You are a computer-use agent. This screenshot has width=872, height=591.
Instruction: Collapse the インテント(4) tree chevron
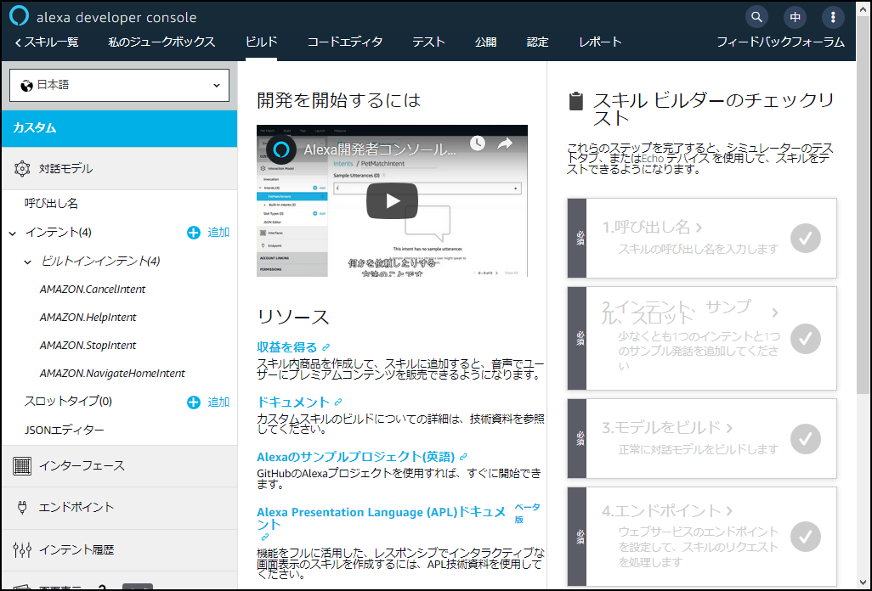[x=13, y=234]
